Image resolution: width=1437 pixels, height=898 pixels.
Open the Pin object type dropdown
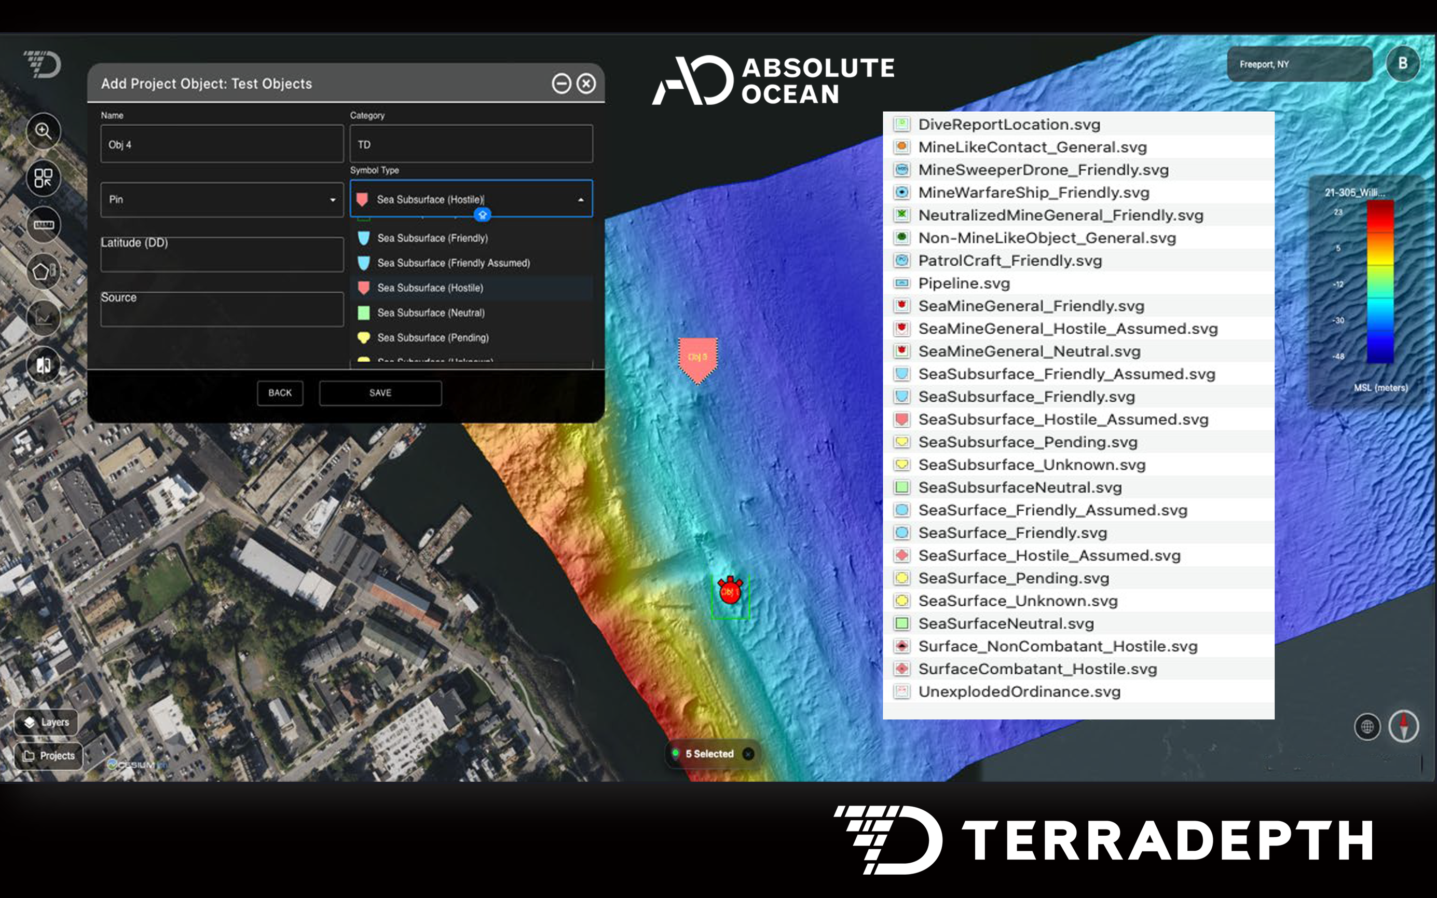pyautogui.click(x=222, y=199)
